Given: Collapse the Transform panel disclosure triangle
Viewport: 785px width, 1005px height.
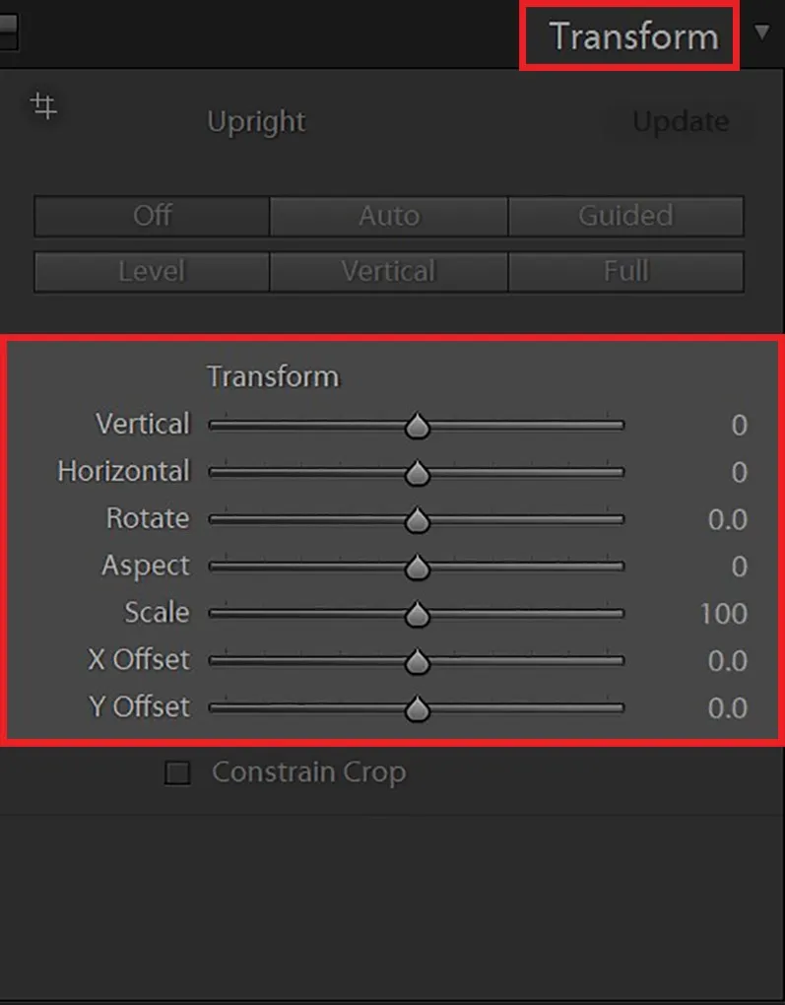Looking at the screenshot, I should 763,32.
